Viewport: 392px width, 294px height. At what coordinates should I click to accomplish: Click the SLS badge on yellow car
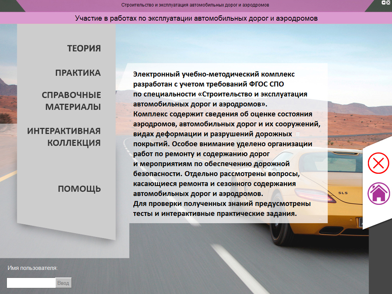pyautogui.click(x=343, y=193)
